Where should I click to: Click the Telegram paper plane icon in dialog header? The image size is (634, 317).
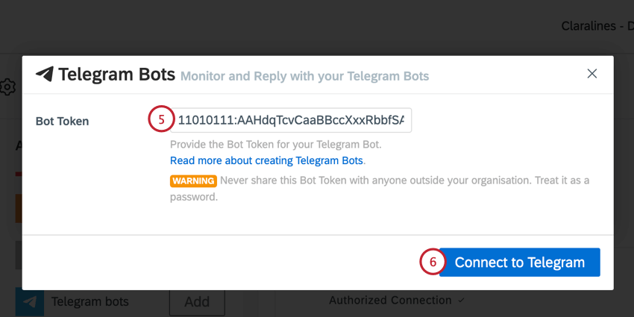coord(45,75)
